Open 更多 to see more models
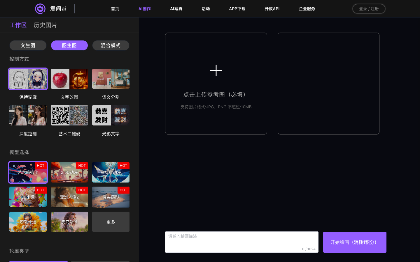The image size is (420, 262). [x=111, y=222]
